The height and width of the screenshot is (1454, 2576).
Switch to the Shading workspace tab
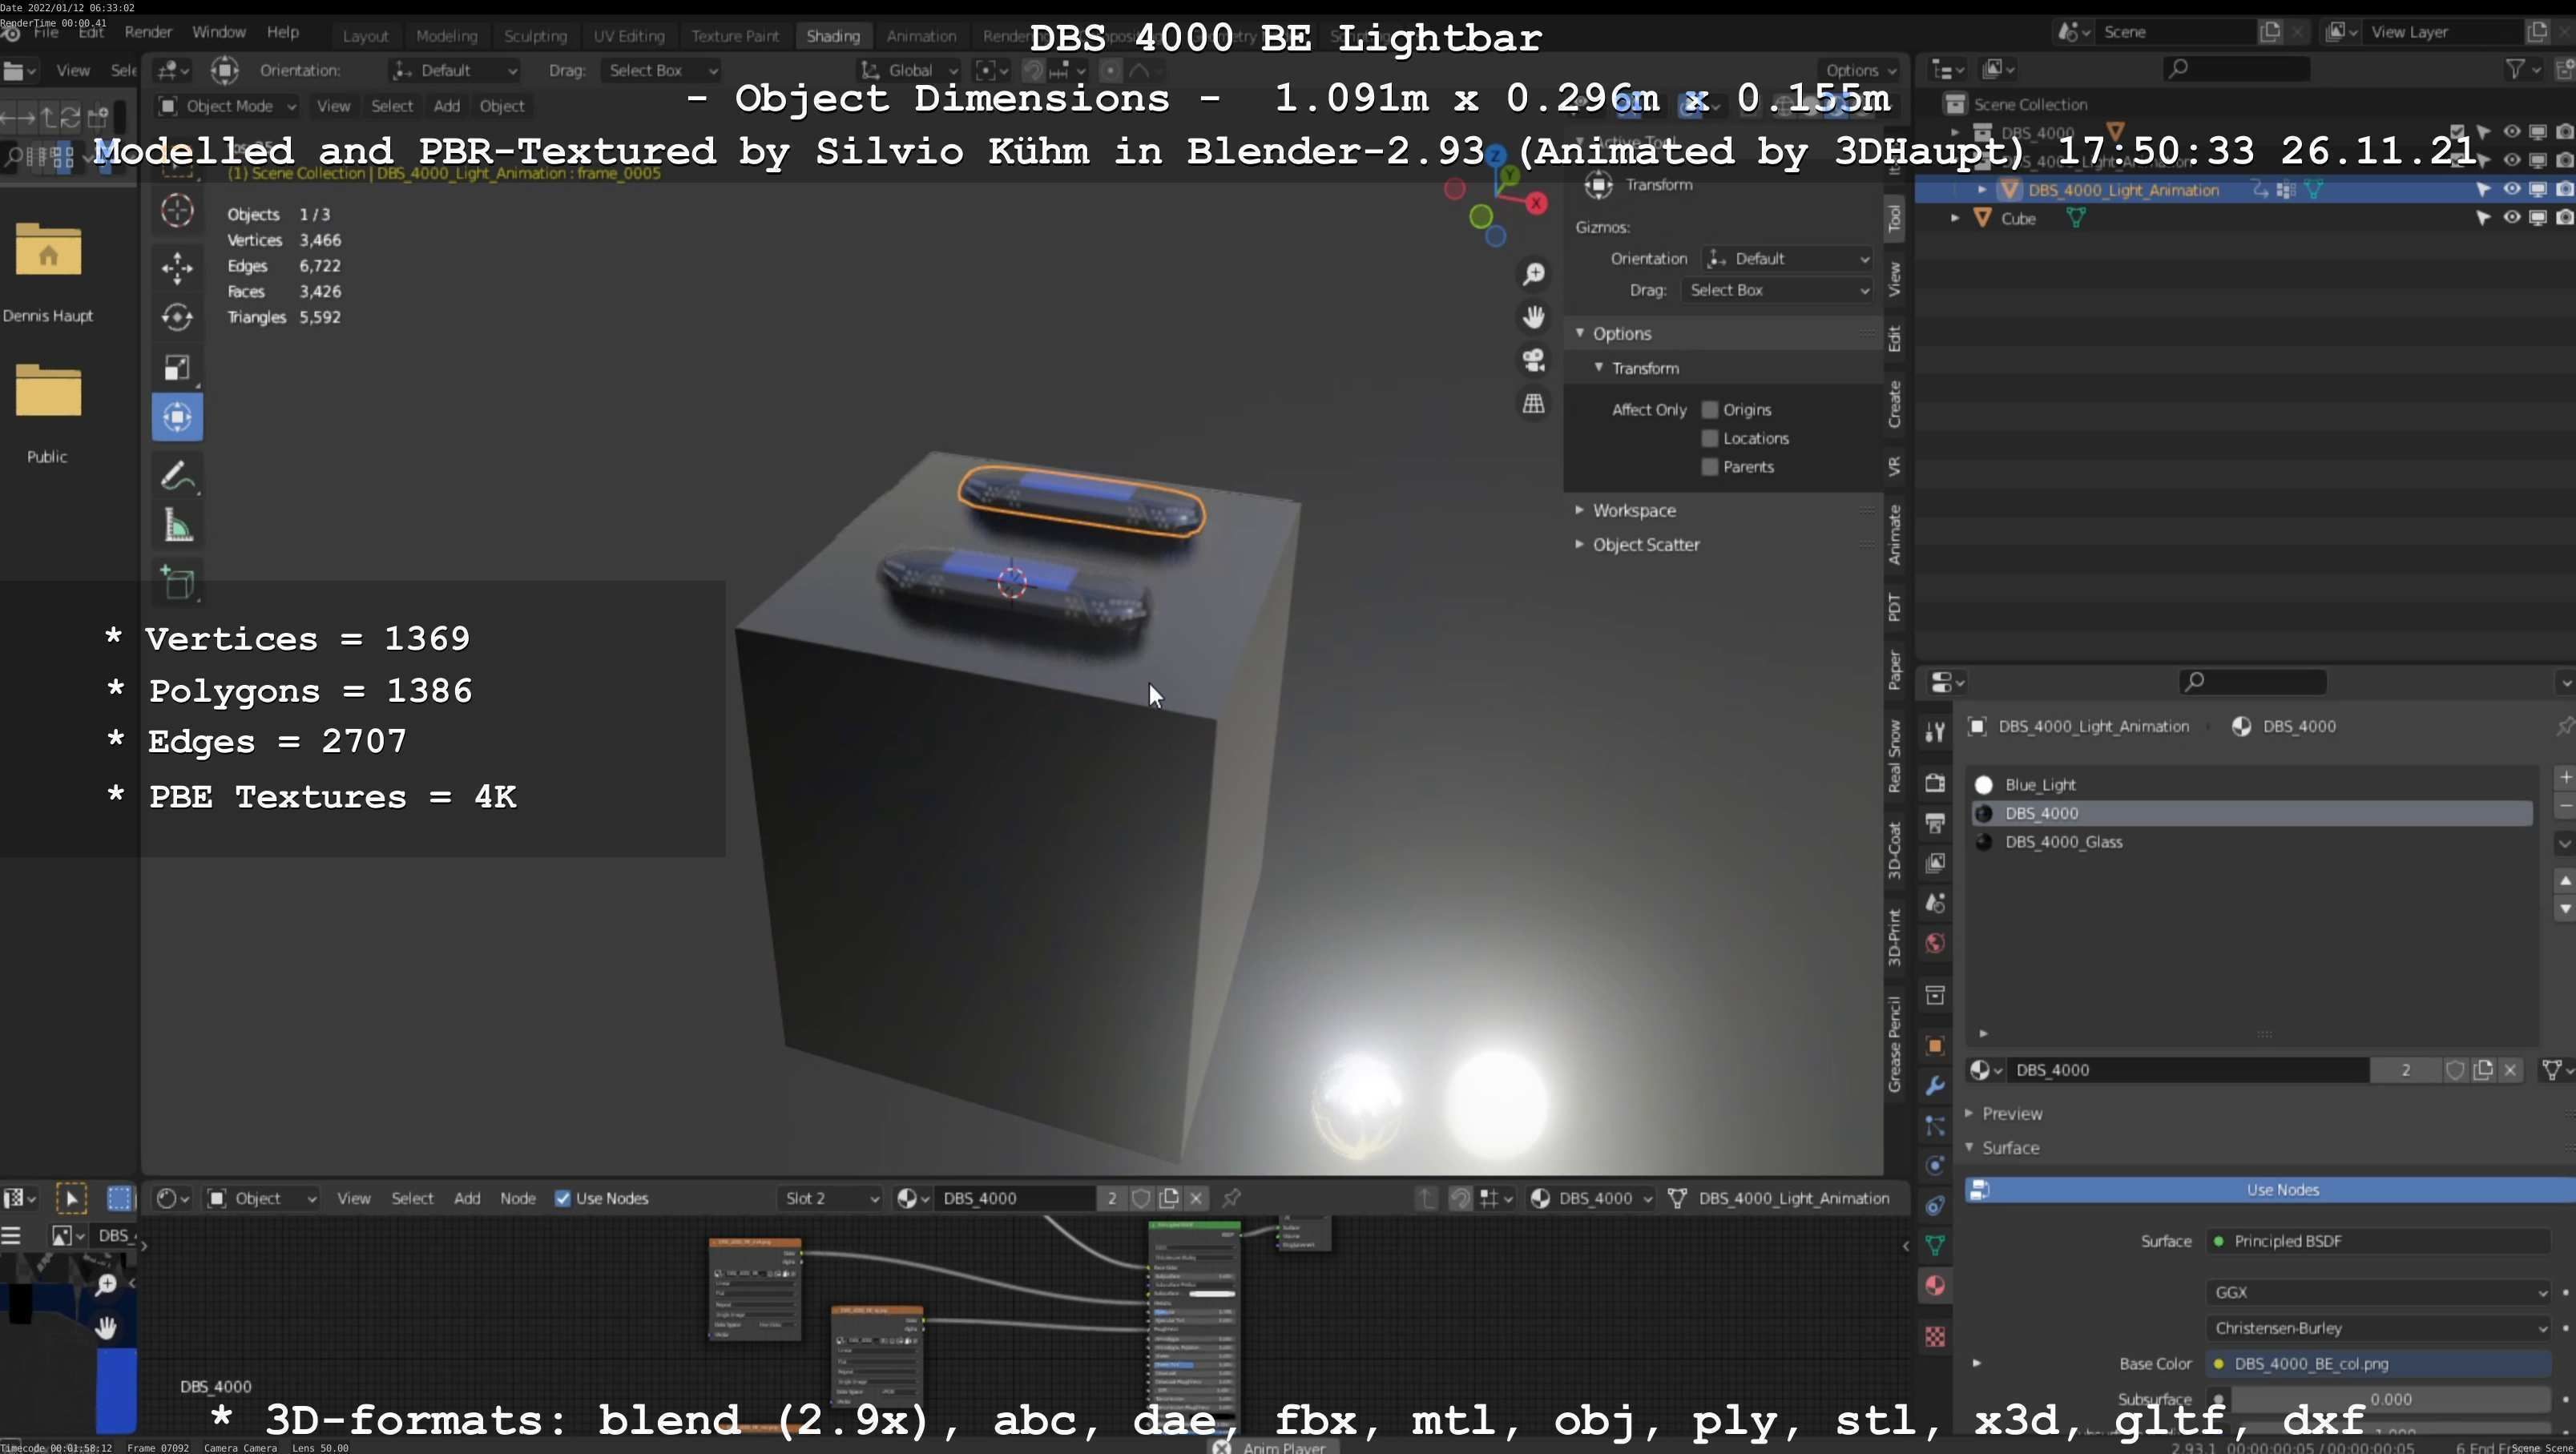(833, 36)
